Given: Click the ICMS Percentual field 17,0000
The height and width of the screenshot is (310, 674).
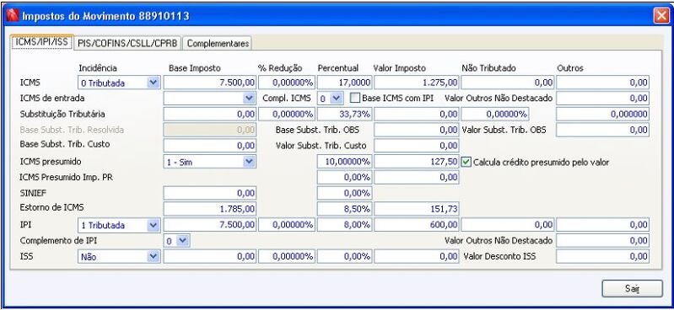Looking at the screenshot, I should click(345, 83).
